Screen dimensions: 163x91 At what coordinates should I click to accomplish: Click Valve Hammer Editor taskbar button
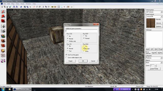click(x=22, y=89)
